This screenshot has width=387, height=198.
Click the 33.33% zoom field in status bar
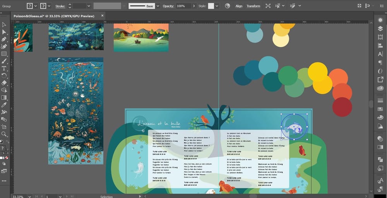(x=19, y=196)
